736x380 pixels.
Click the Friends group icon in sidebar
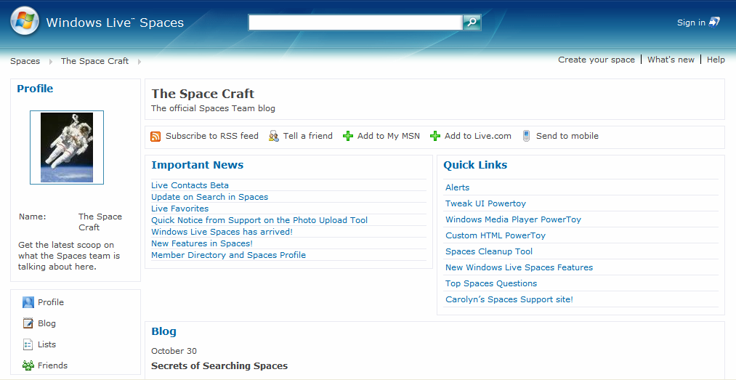coord(28,365)
